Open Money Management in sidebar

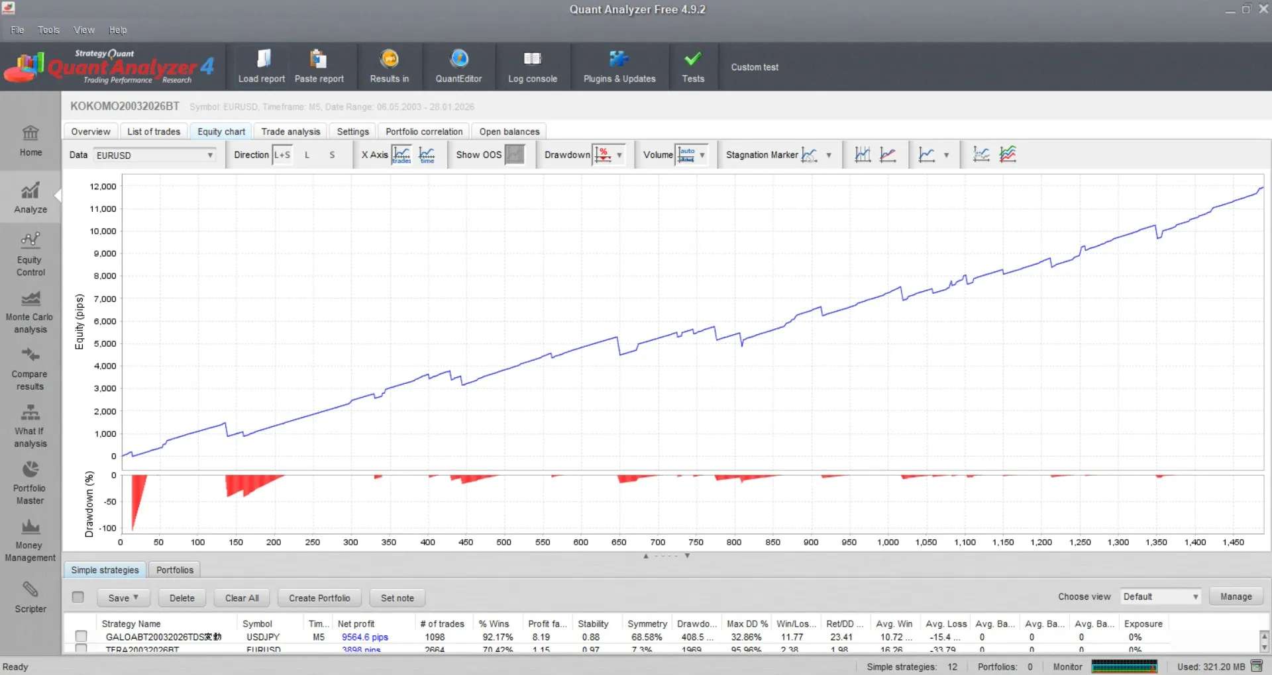[30, 540]
